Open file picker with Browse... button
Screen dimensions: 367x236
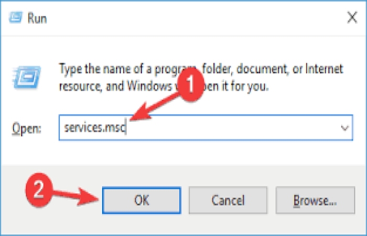[315, 200]
